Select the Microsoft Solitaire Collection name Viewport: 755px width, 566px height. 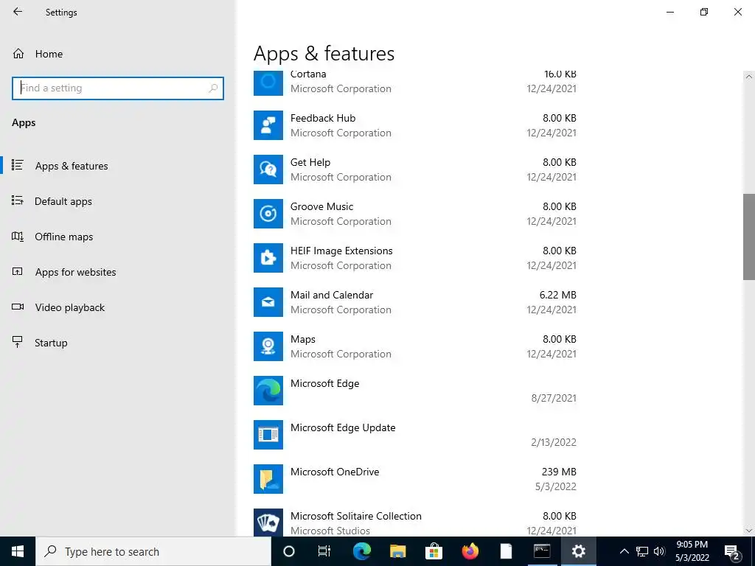356,516
